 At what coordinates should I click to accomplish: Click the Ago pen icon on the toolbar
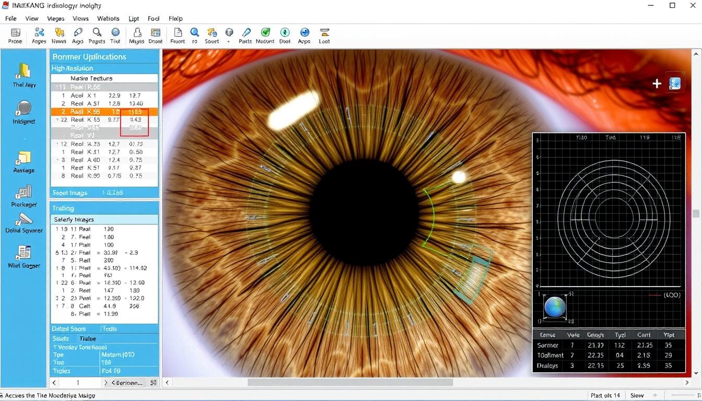[x=77, y=35]
